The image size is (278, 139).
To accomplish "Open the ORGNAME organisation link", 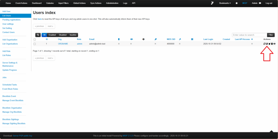I will click(63, 44).
